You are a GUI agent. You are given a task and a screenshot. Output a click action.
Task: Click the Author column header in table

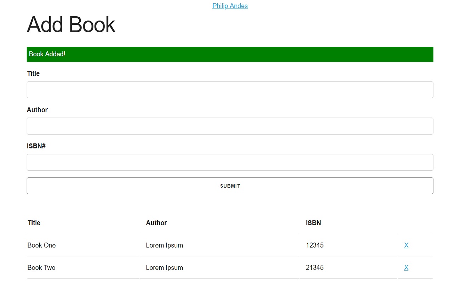156,223
